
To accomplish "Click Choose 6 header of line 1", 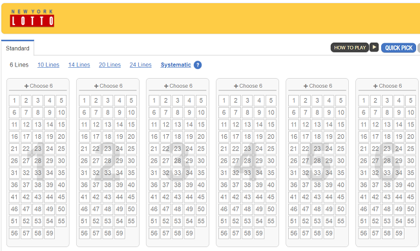I will [38, 86].
